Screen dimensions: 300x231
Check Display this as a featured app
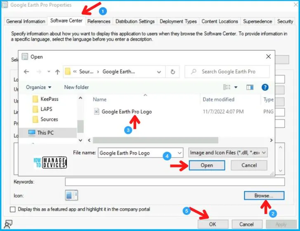(x=13, y=210)
